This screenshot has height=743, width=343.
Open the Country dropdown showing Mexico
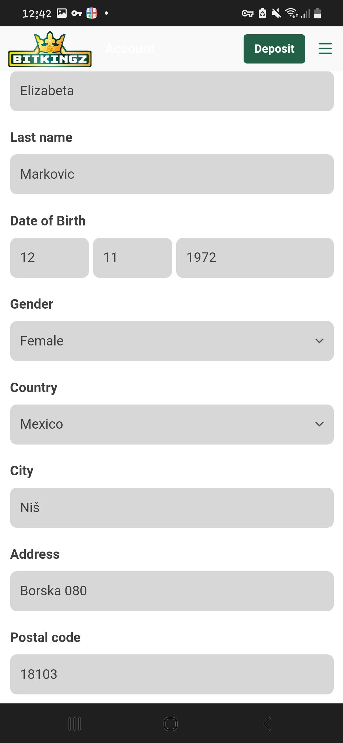point(172,424)
